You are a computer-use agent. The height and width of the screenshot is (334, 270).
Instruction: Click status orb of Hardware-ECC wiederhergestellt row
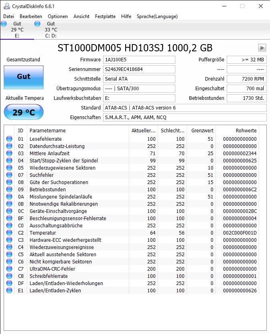9,240
